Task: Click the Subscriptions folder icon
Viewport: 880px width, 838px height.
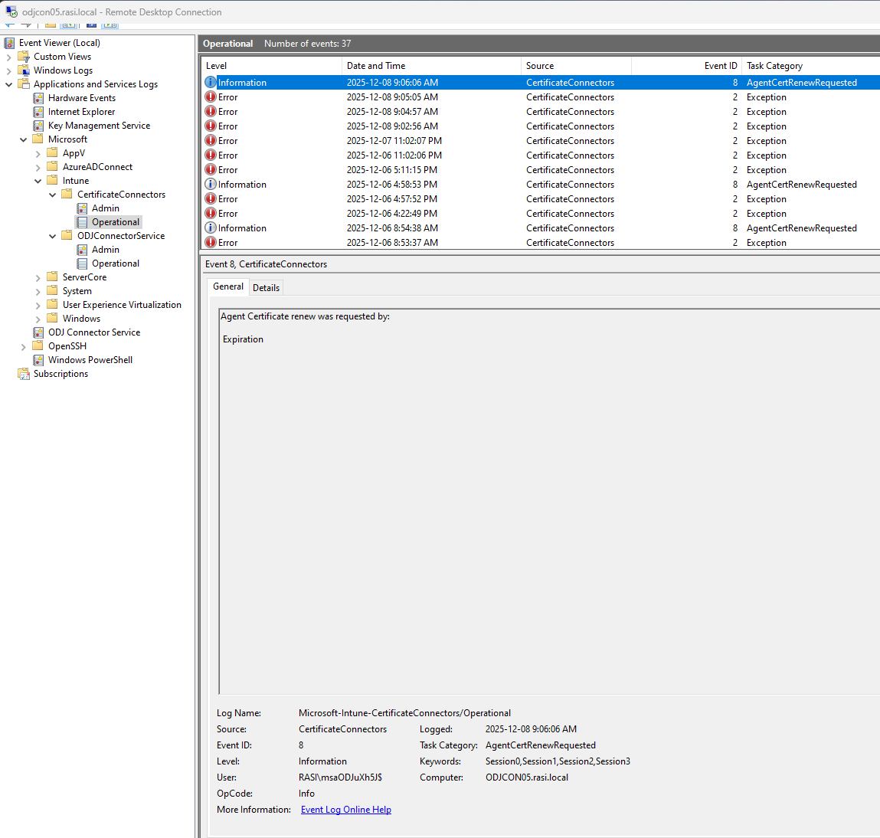Action: pos(24,374)
